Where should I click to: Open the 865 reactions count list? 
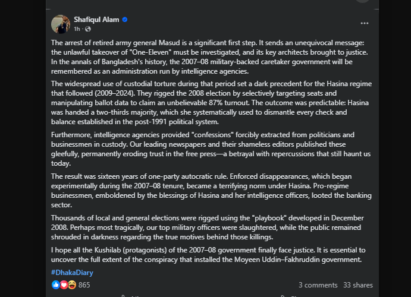(x=84, y=285)
